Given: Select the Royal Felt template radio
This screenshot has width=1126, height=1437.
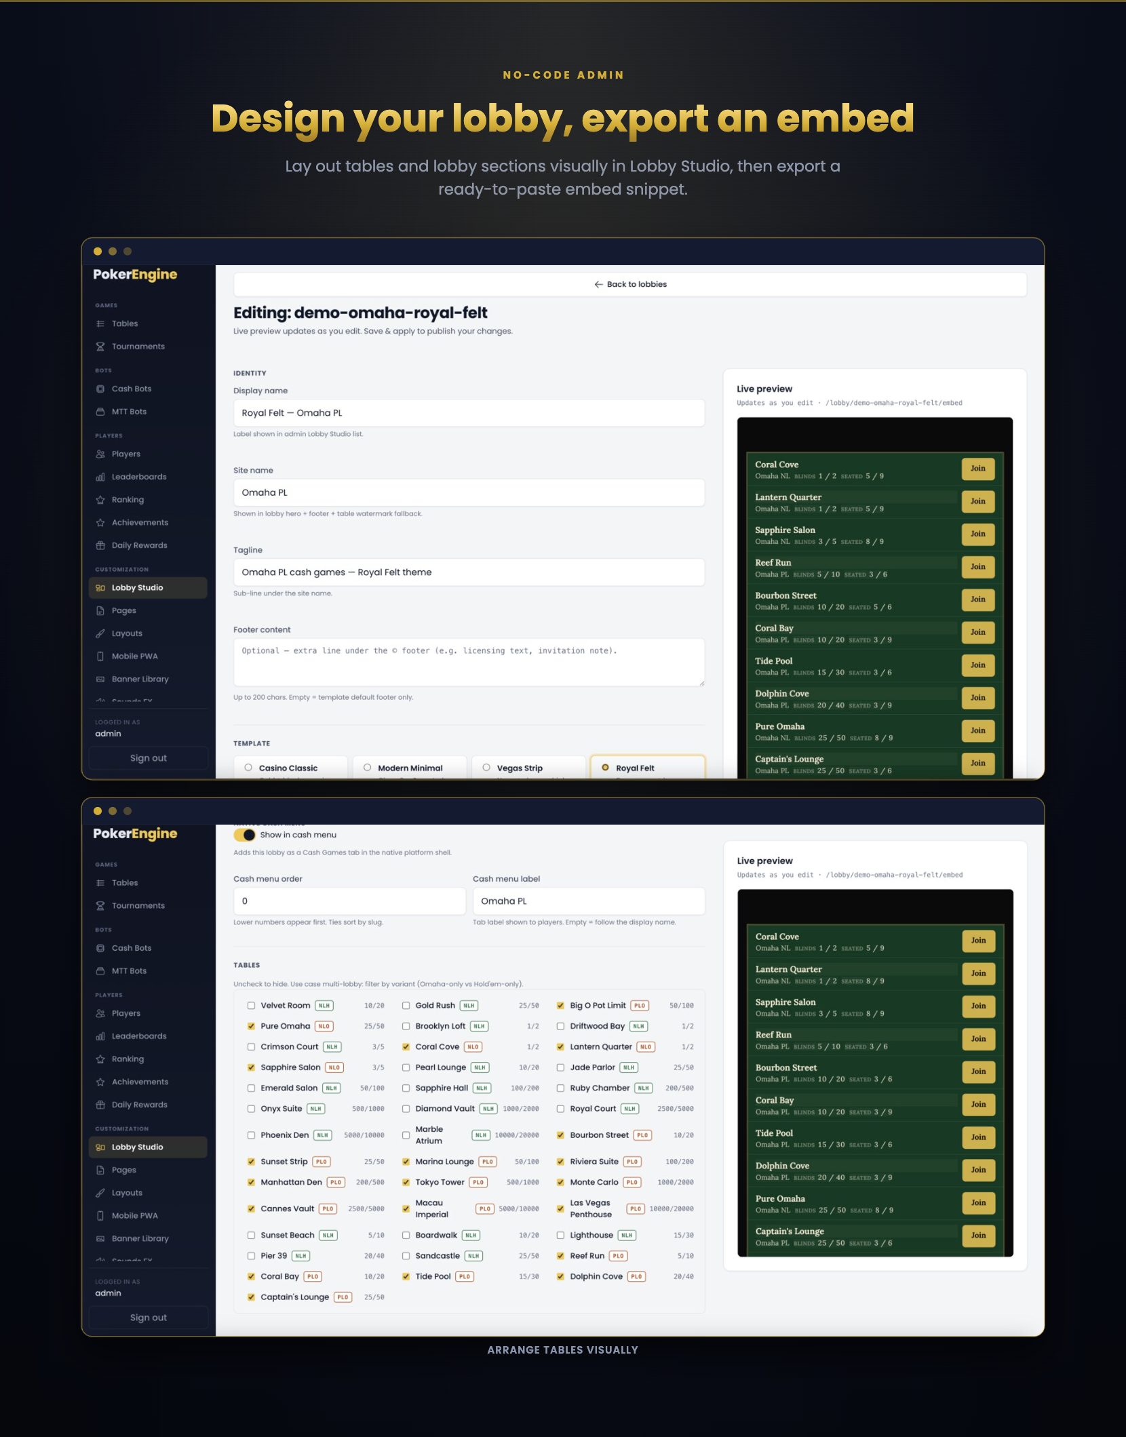Looking at the screenshot, I should pyautogui.click(x=605, y=768).
